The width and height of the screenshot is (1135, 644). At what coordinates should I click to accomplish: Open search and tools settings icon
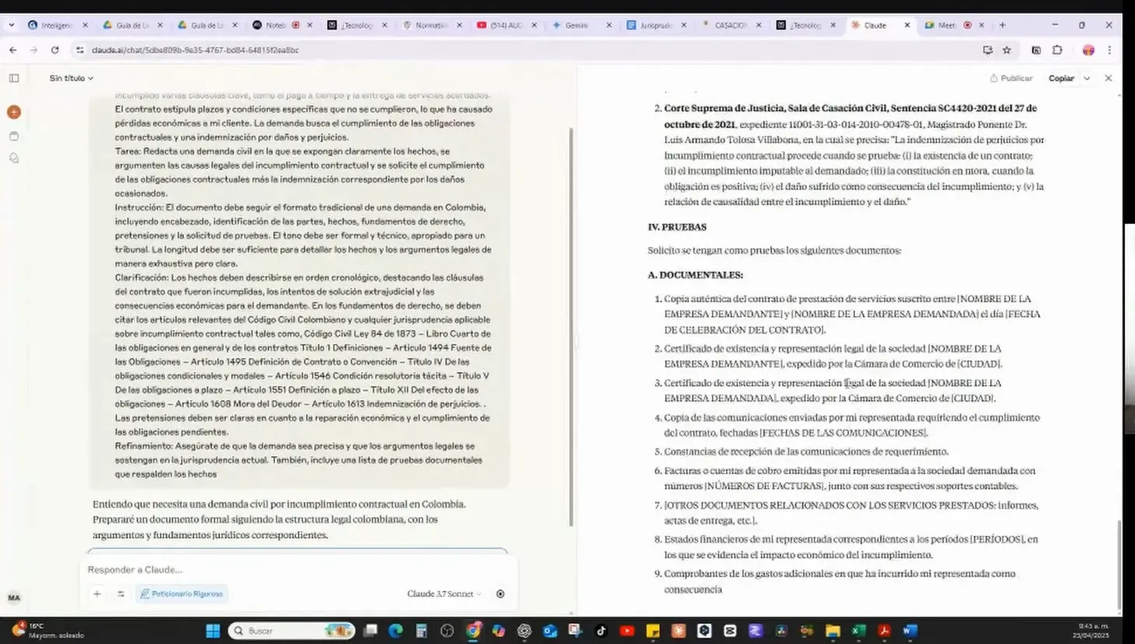[121, 594]
